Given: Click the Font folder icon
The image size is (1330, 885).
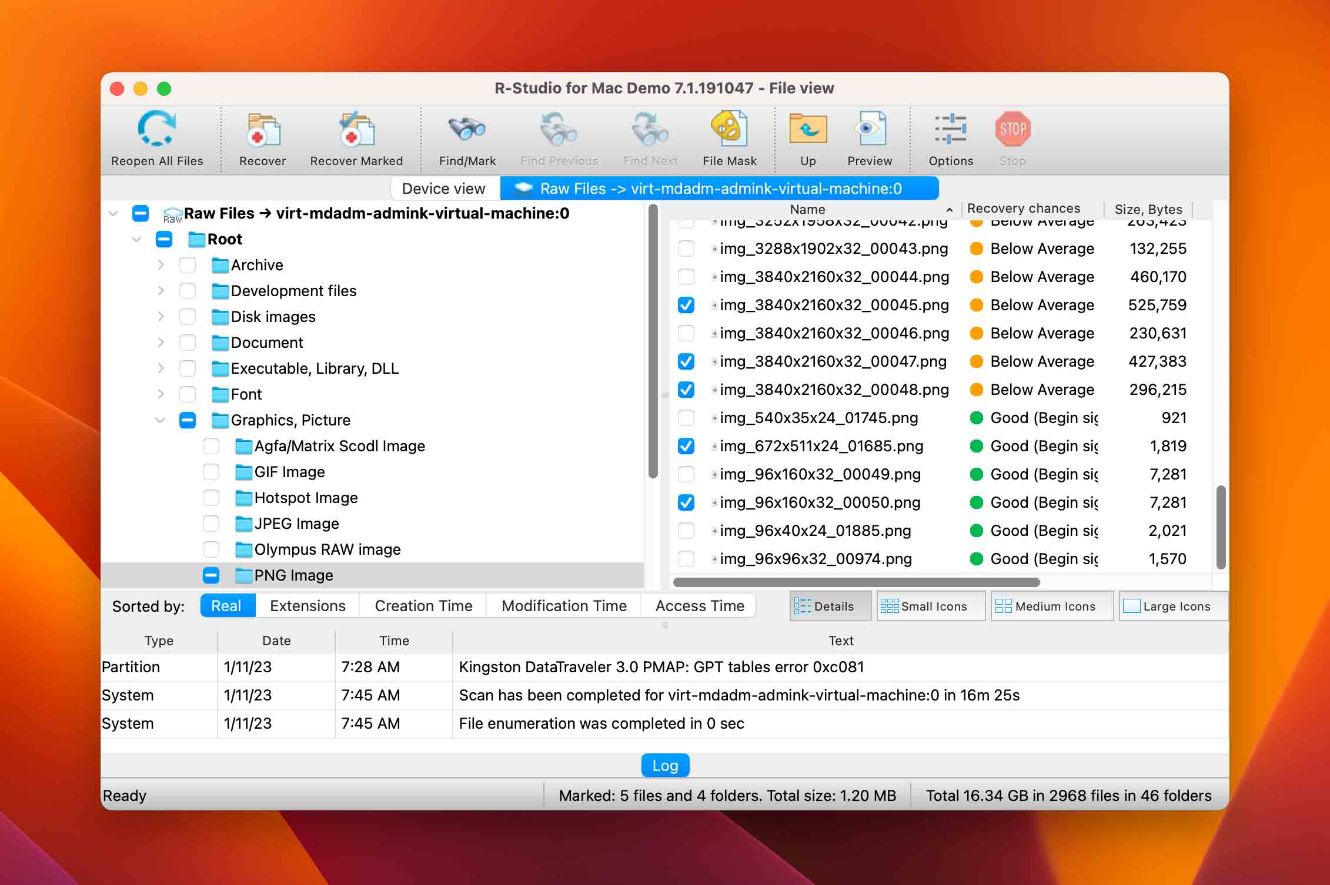Looking at the screenshot, I should click(220, 395).
